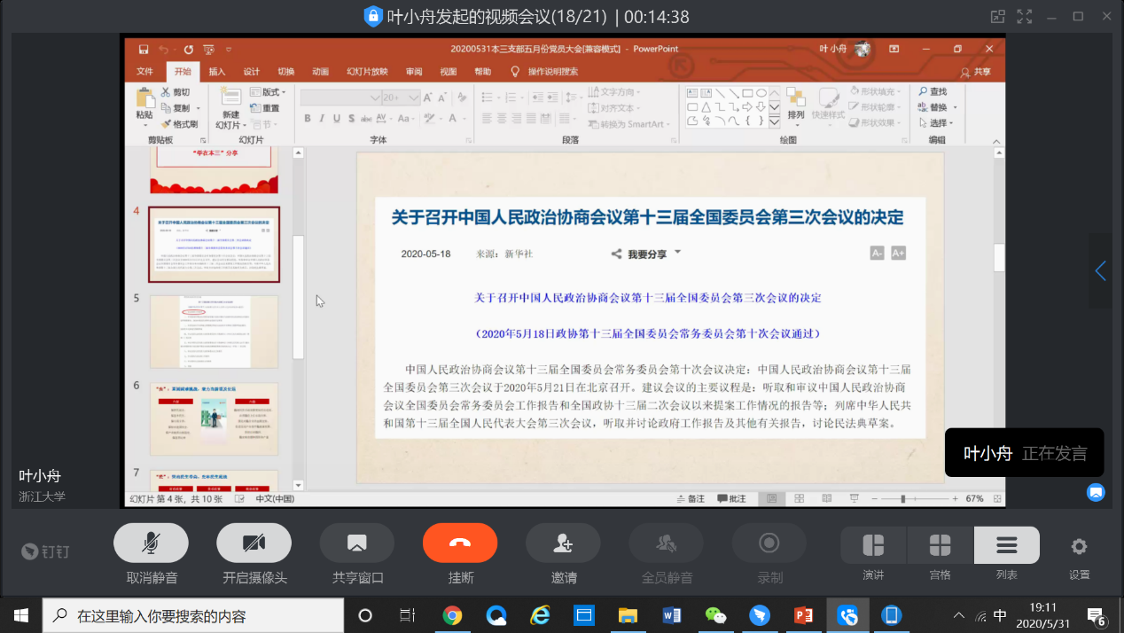The height and width of the screenshot is (633, 1124).
Task: Expand the side panel blue arrow
Action: click(1100, 271)
